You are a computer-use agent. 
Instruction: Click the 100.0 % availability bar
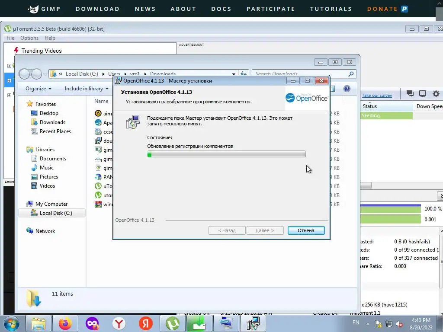pos(391,209)
